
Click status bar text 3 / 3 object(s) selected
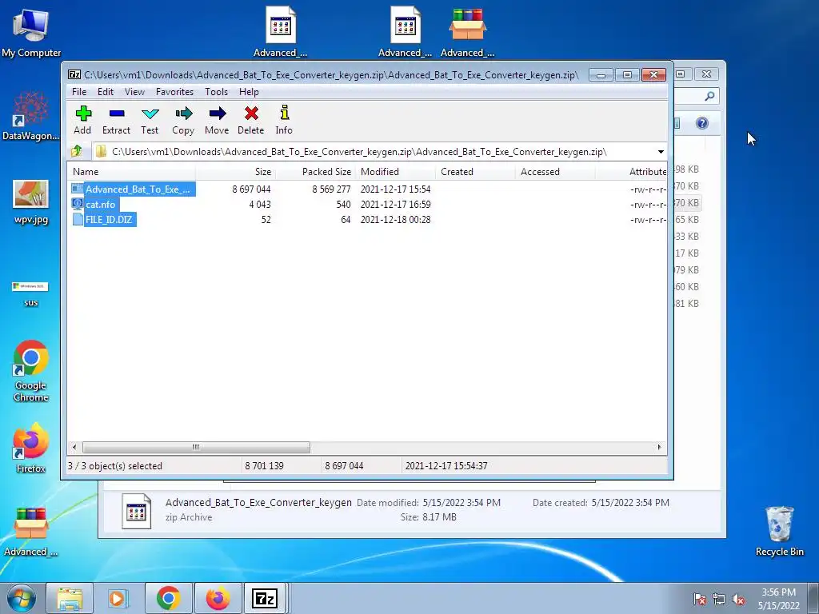115,466
